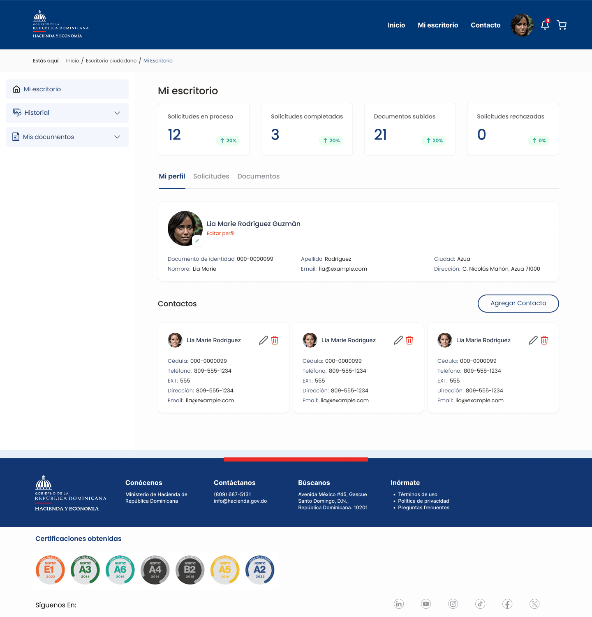The image size is (592, 617).
Task: Click Inicio in the breadcrumb
Action: [x=72, y=60]
